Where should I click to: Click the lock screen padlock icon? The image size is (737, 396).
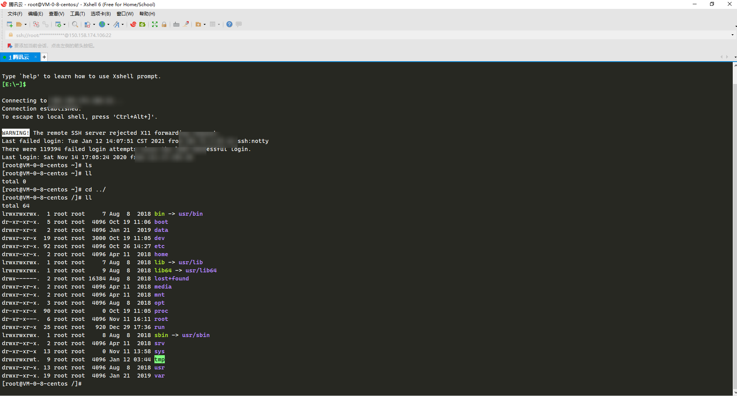tap(164, 24)
